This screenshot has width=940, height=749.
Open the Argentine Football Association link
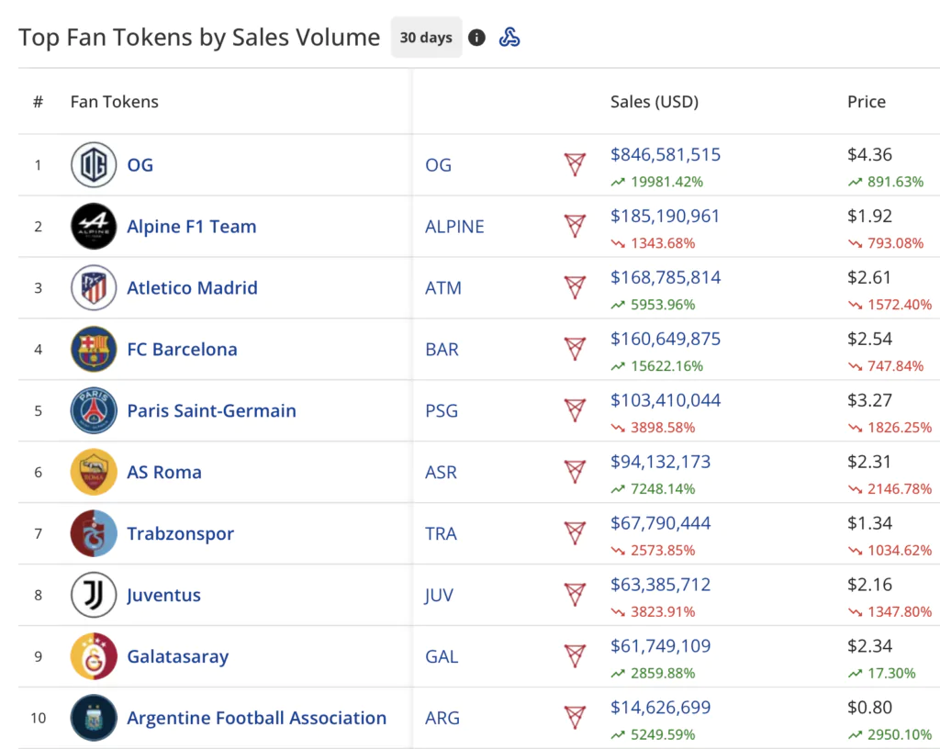pos(256,718)
